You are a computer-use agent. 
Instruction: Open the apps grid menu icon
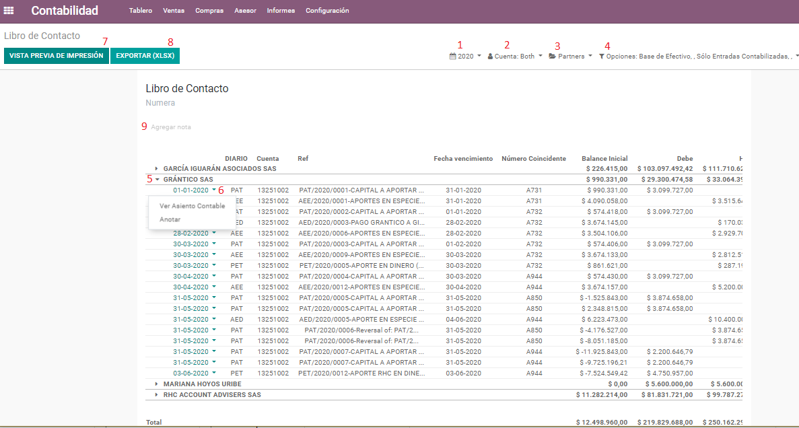pyautogui.click(x=9, y=10)
